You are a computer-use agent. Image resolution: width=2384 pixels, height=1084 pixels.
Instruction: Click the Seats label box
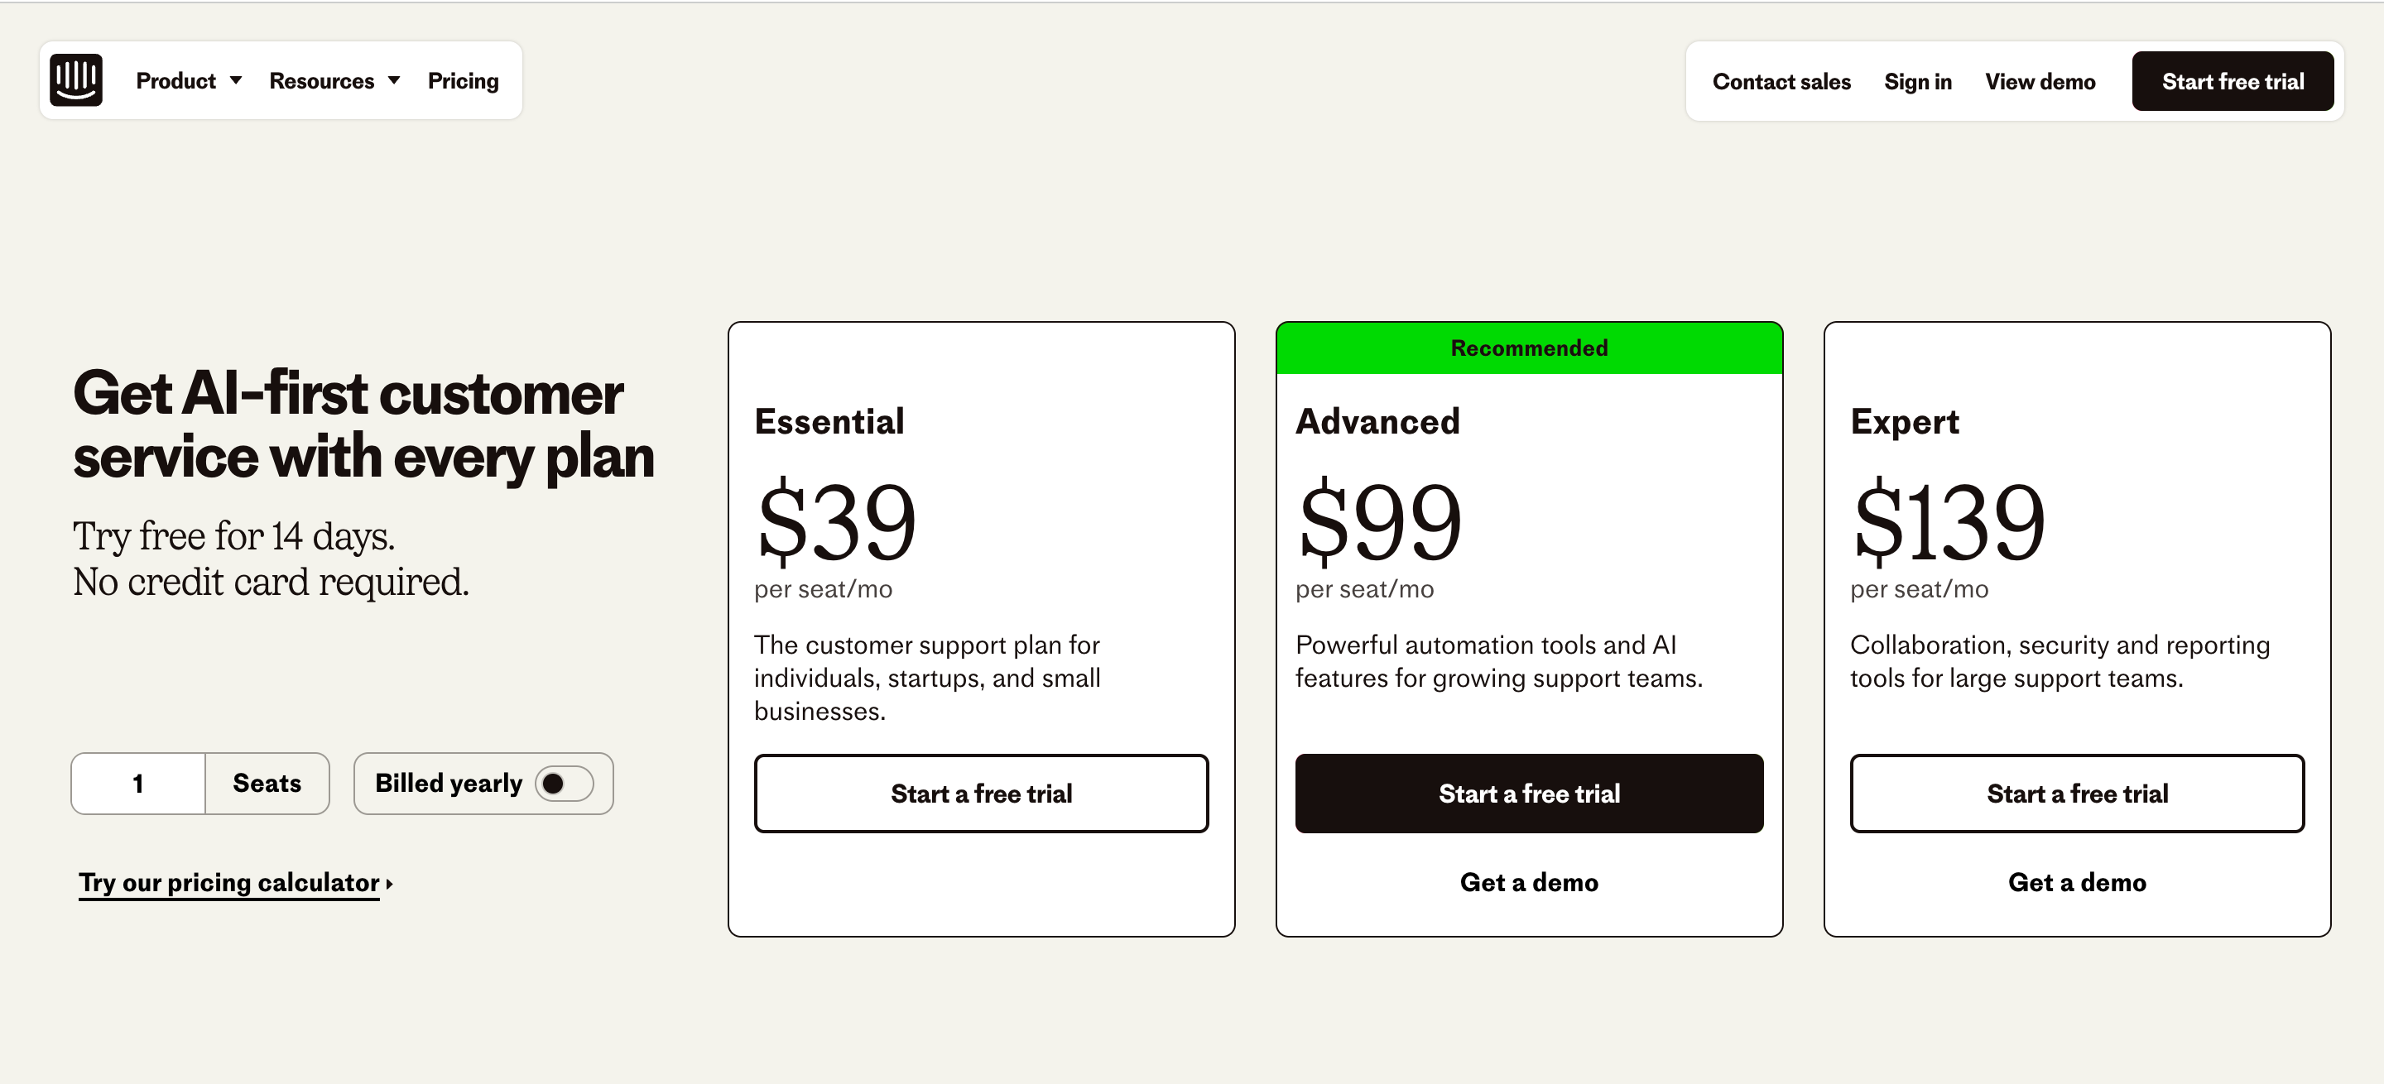267,784
